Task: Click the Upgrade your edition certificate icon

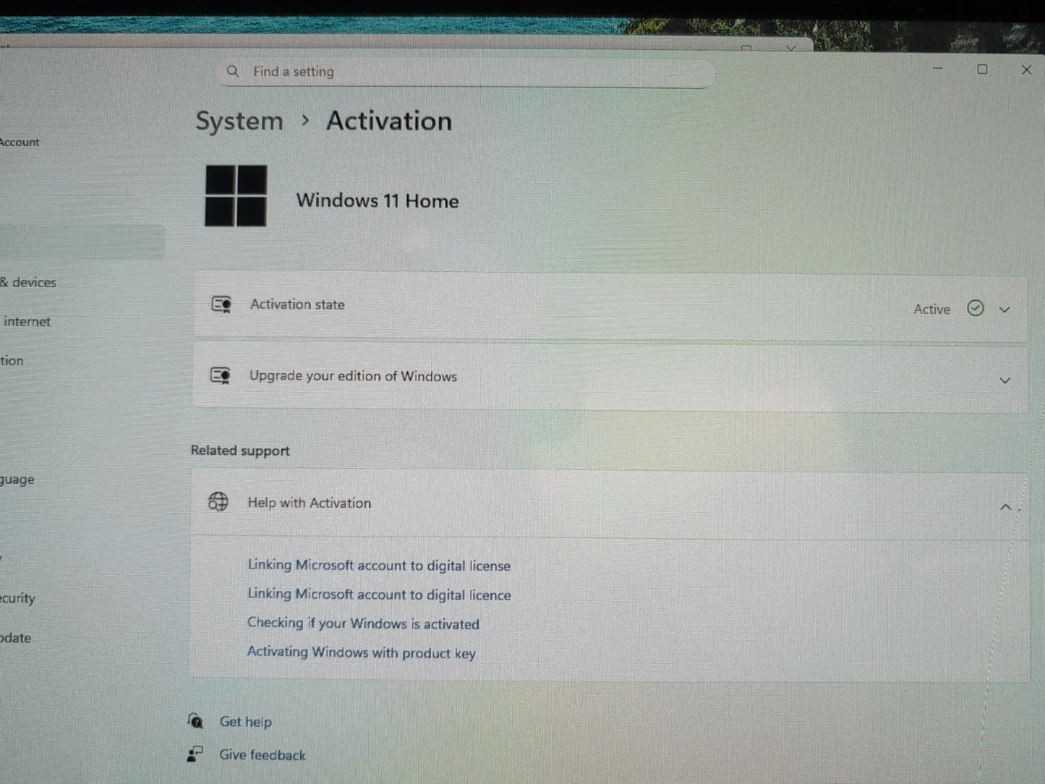Action: (x=220, y=375)
